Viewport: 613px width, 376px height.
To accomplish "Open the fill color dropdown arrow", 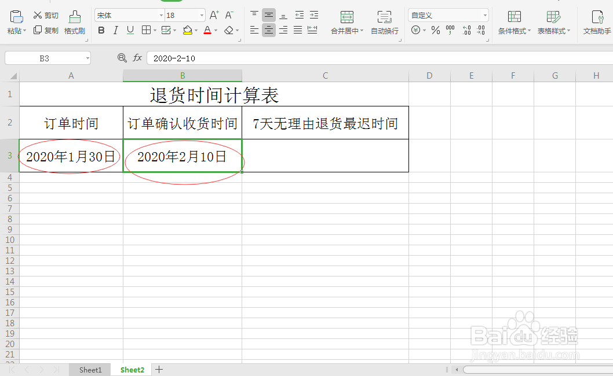I will (x=195, y=31).
